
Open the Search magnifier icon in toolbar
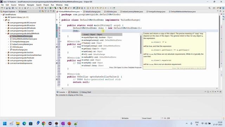(210, 8)
